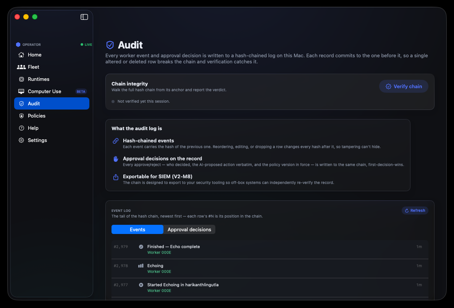The height and width of the screenshot is (308, 454).
Task: Click 'Finished — Echo complete' event text
Action: point(173,247)
